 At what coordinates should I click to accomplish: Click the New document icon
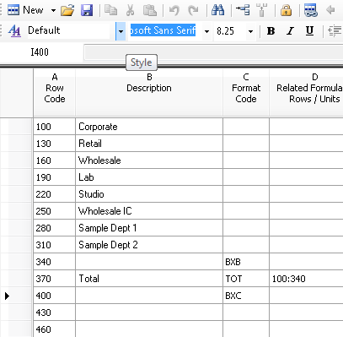[13, 10]
